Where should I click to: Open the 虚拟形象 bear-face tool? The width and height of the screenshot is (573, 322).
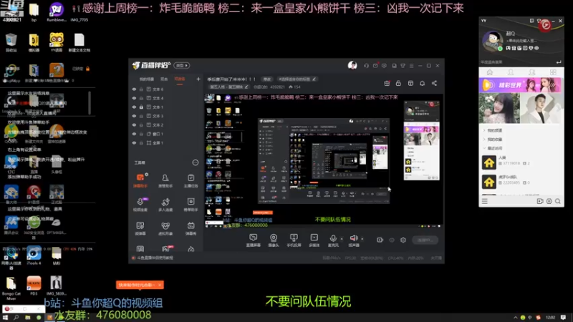coord(165,228)
